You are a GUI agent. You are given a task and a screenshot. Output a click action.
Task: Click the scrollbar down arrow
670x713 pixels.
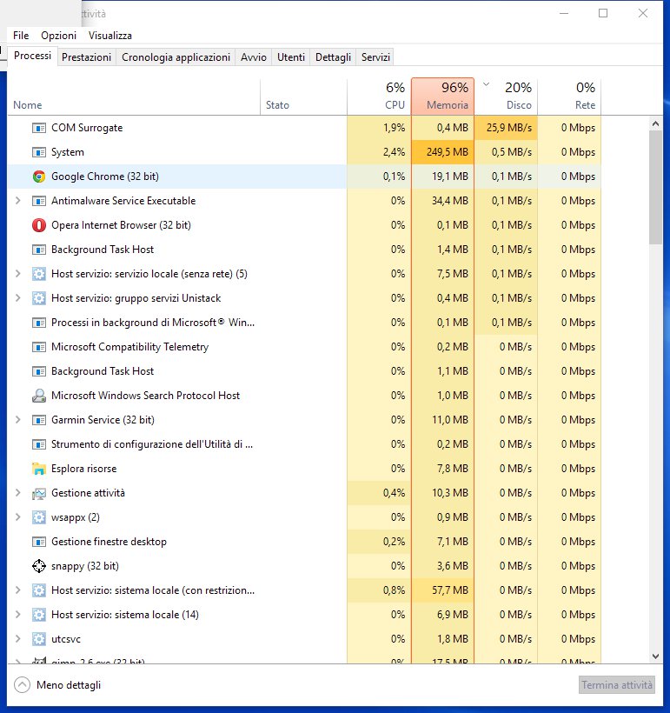click(655, 656)
